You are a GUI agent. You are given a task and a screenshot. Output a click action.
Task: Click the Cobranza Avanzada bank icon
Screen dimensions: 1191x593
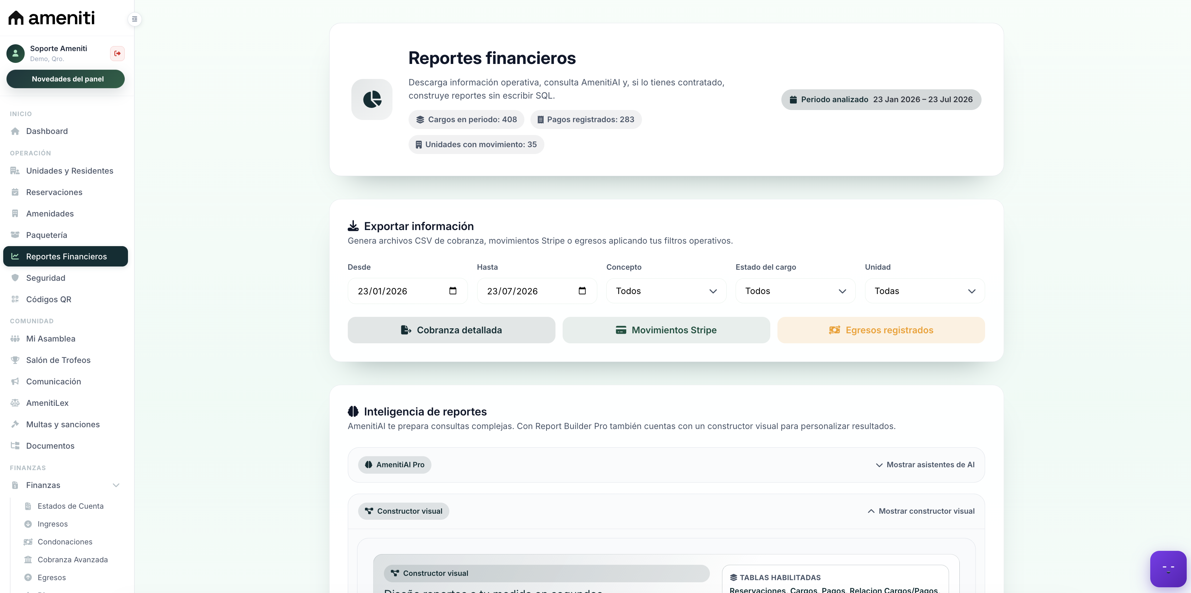click(28, 560)
